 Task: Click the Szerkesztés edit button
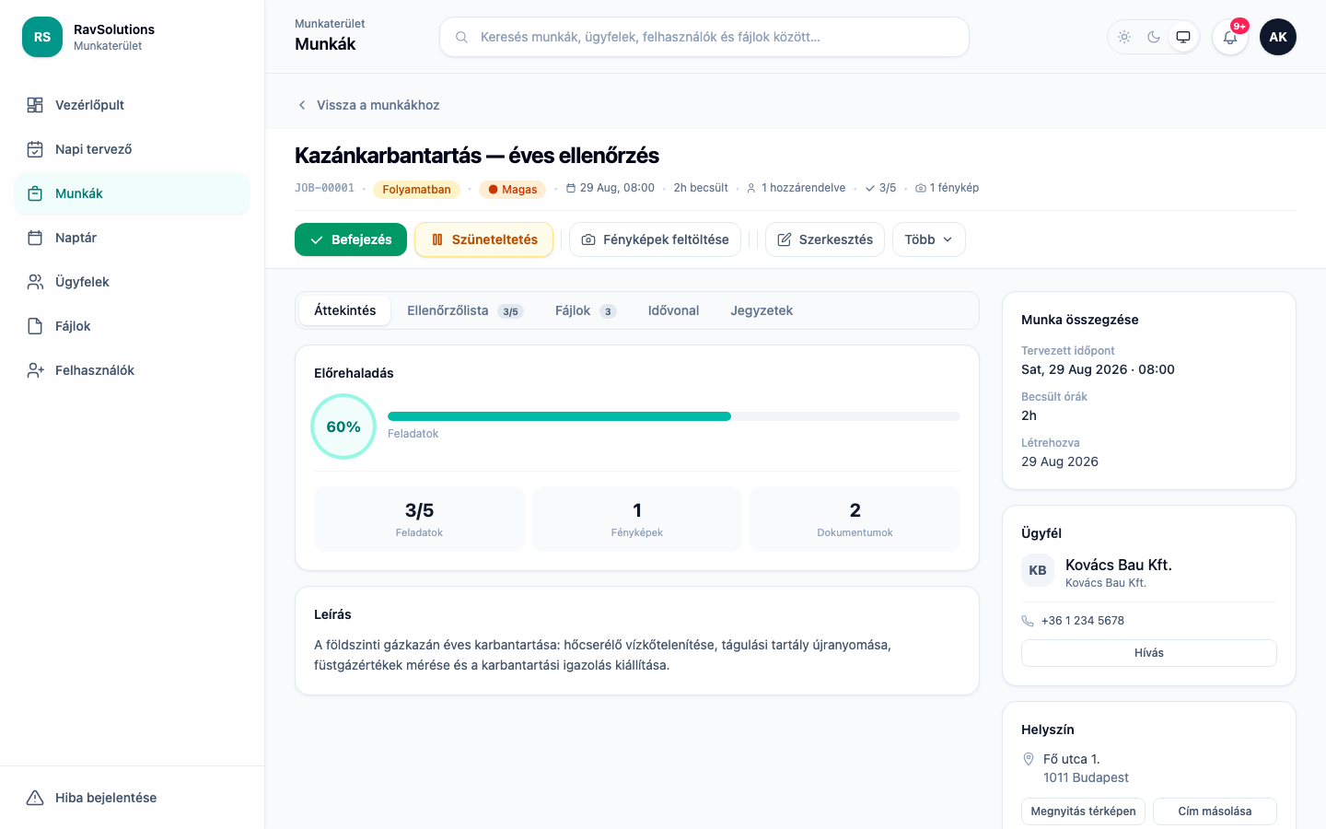(825, 239)
